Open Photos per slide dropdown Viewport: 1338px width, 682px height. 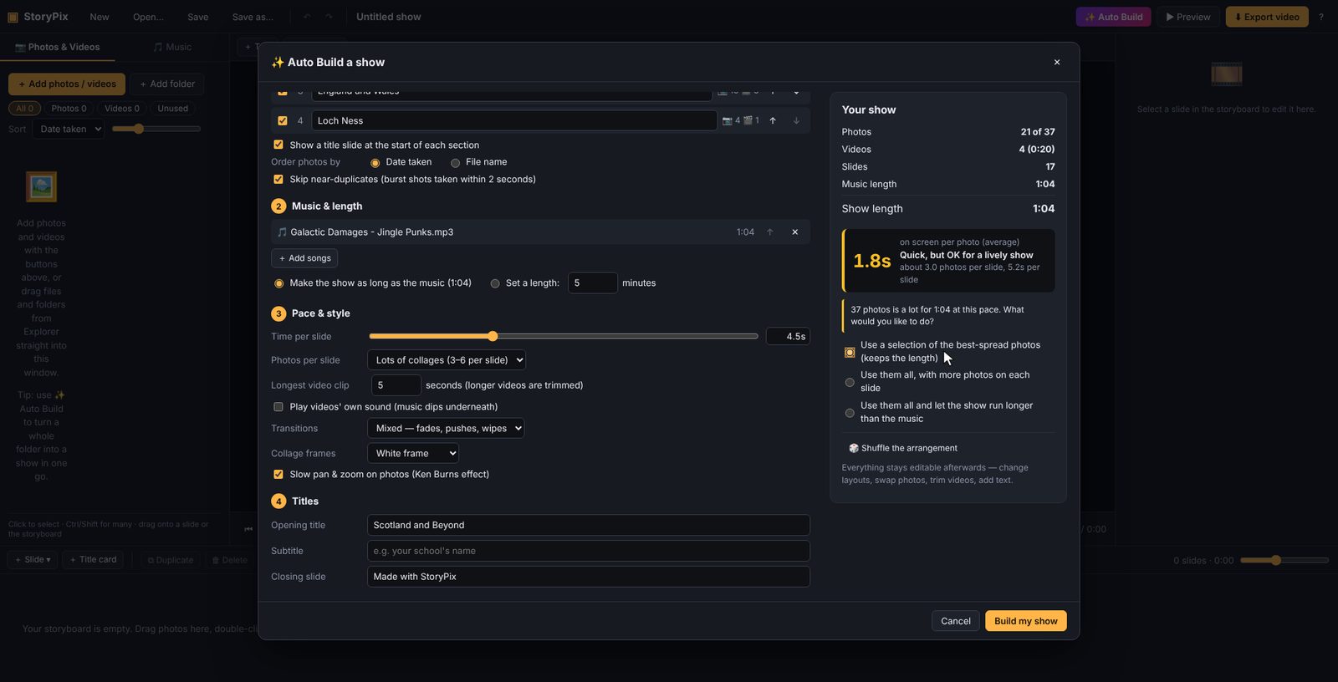click(447, 360)
